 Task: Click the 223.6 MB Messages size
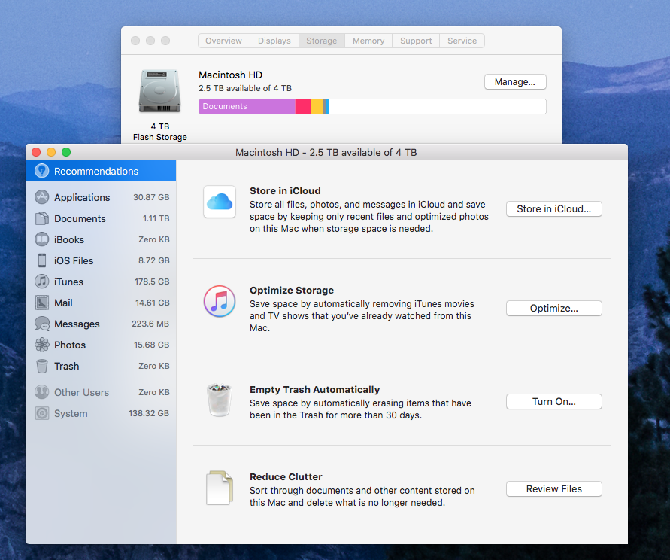click(x=150, y=324)
